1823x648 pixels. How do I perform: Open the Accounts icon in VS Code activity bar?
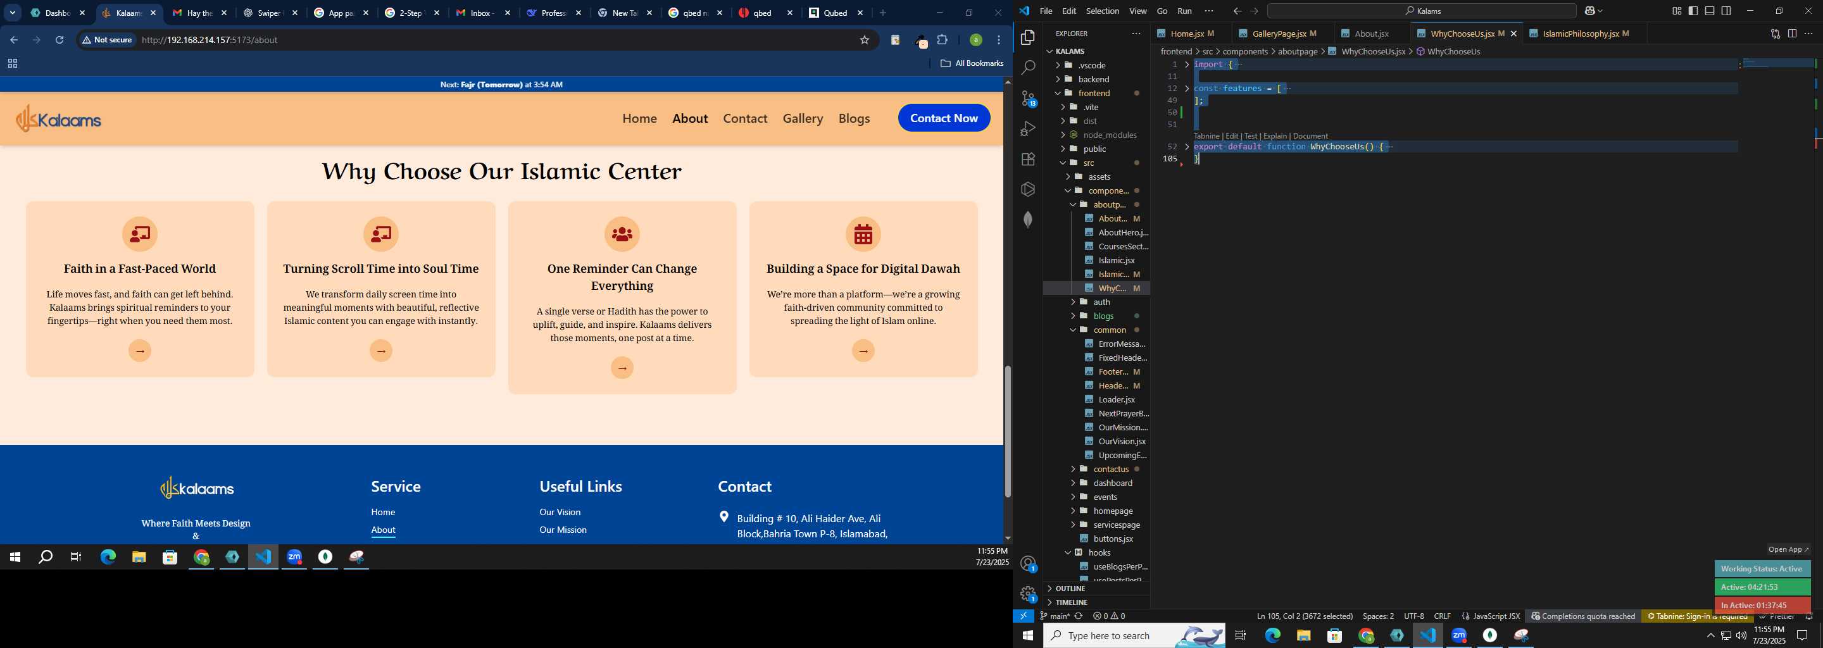tap(1028, 564)
